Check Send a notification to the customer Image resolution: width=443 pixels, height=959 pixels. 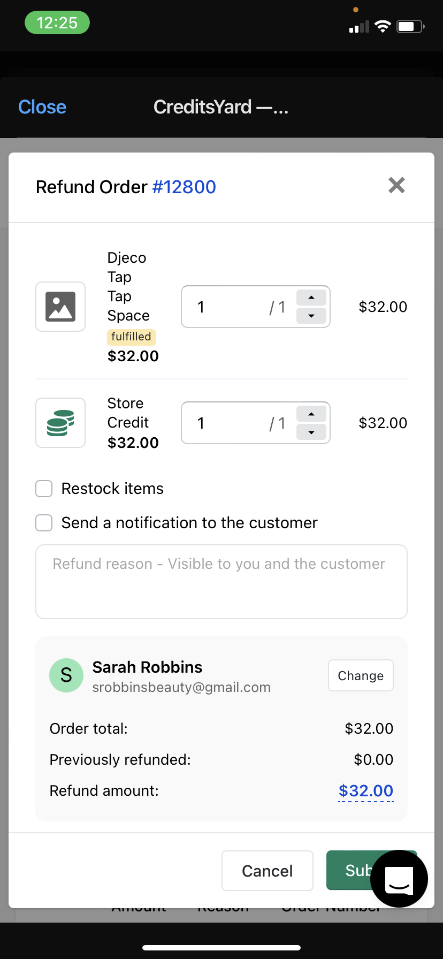pyautogui.click(x=44, y=523)
